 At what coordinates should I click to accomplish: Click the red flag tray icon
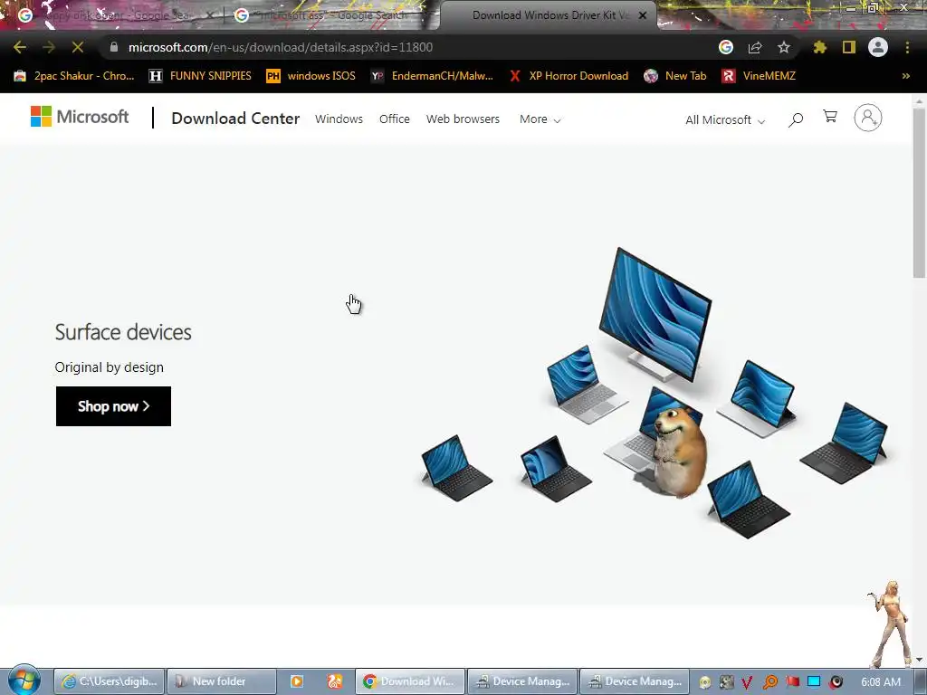point(792,681)
